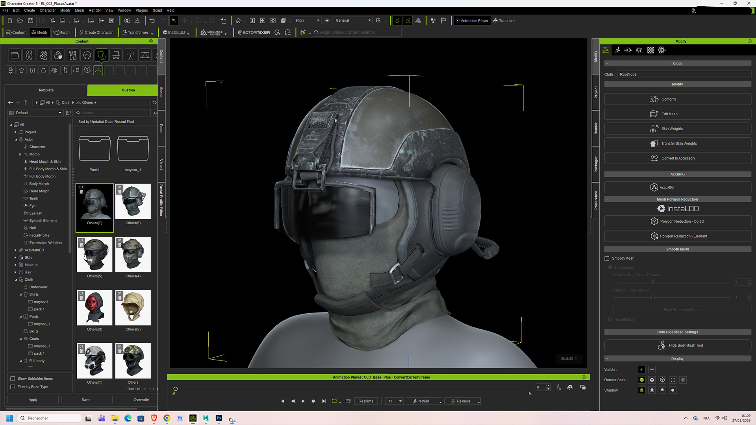Click the Play button in Animation Player
This screenshot has width=756, height=425.
point(303,401)
